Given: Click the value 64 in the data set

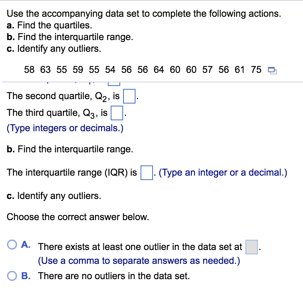Looking at the screenshot, I should coord(159,70).
